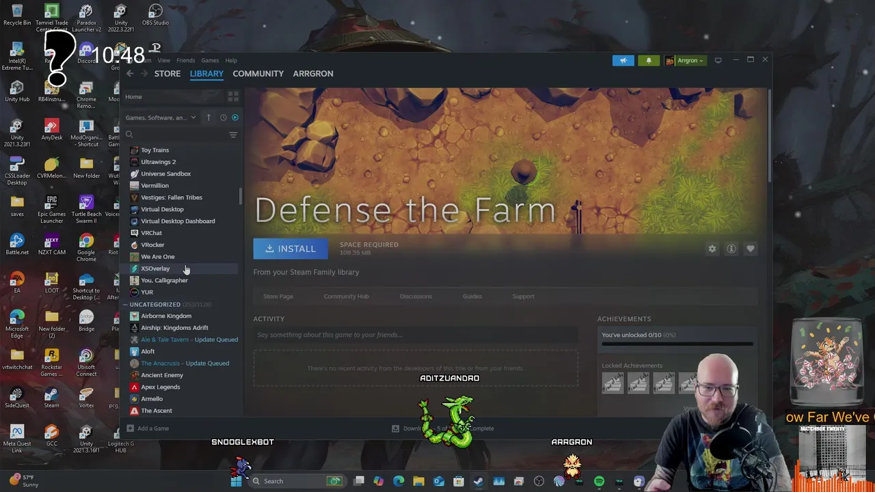Click Home in library sidebar
Screen dimensions: 875x492
[133, 96]
